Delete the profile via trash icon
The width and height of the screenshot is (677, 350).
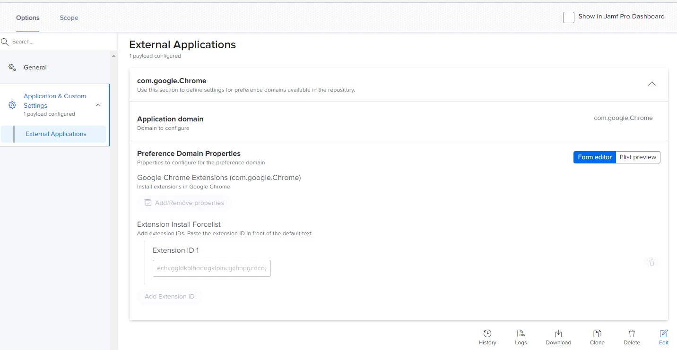click(632, 333)
